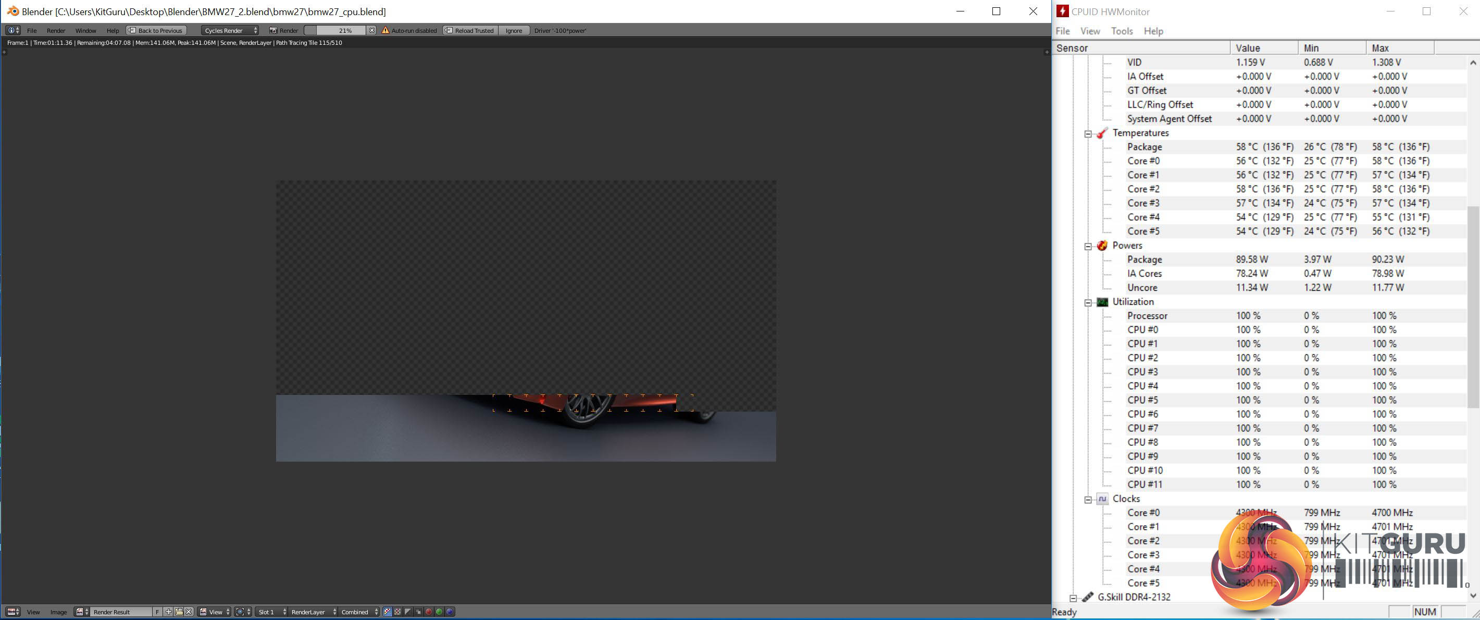
Task: Click the Reload Trusted button
Action: pyautogui.click(x=469, y=30)
